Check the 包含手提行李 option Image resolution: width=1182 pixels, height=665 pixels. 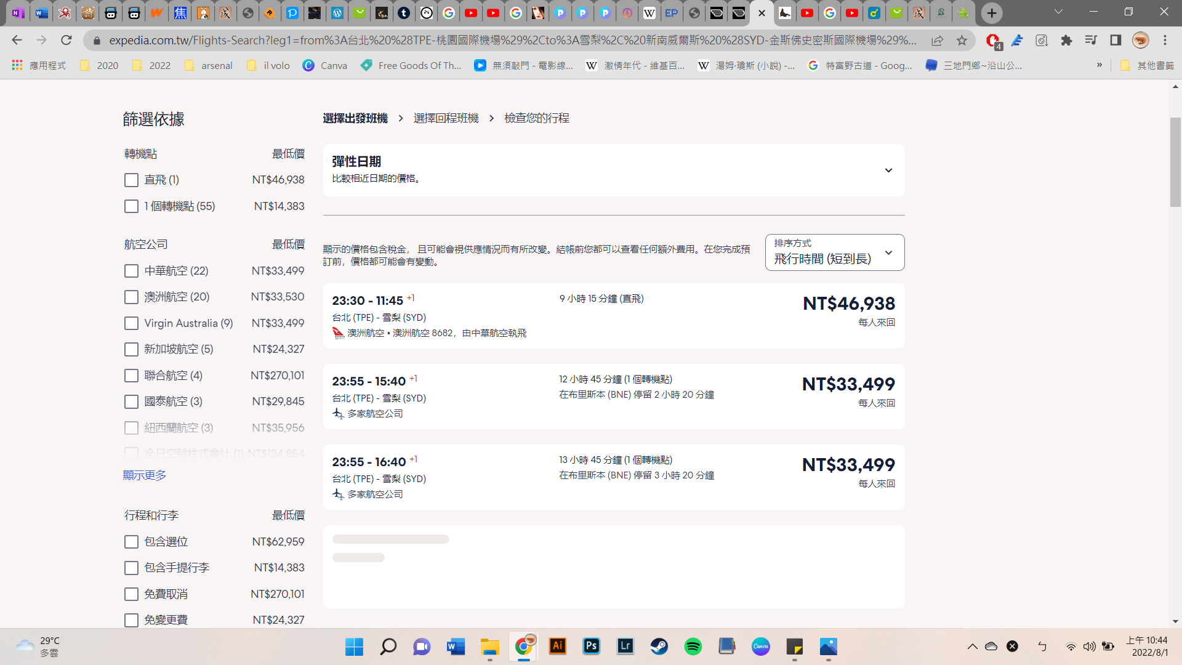point(131,568)
